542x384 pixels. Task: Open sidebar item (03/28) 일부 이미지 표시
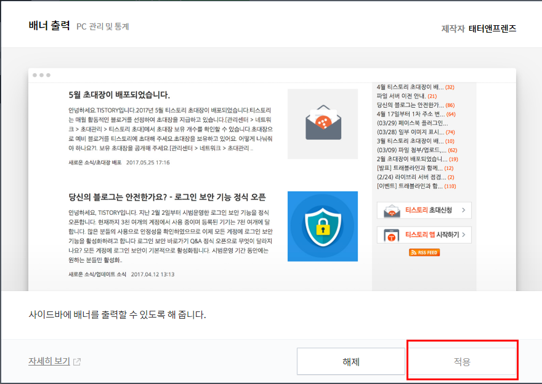coord(410,132)
